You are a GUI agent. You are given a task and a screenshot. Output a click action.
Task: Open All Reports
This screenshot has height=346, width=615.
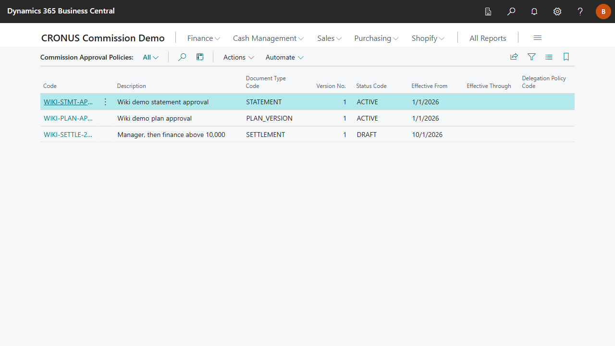(488, 38)
